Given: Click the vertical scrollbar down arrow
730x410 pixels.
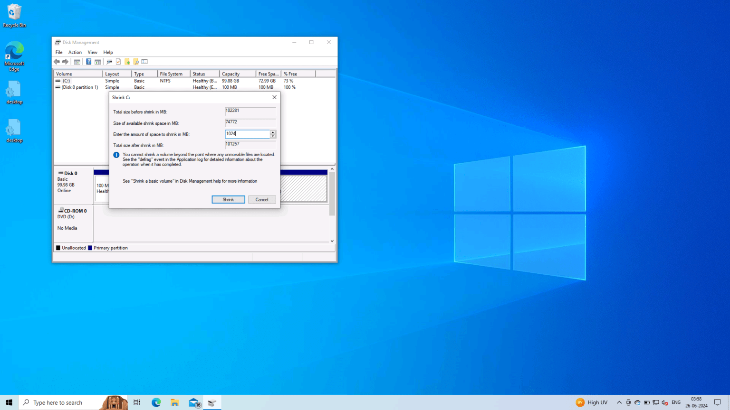Looking at the screenshot, I should [x=332, y=241].
